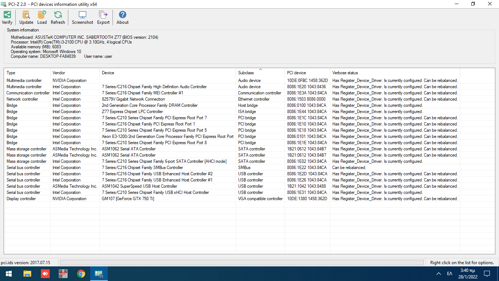Viewport: 499px width, 281px height.
Task: Select the GM107 GeForce GTX 750 Ti row
Action: pyautogui.click(x=128, y=199)
